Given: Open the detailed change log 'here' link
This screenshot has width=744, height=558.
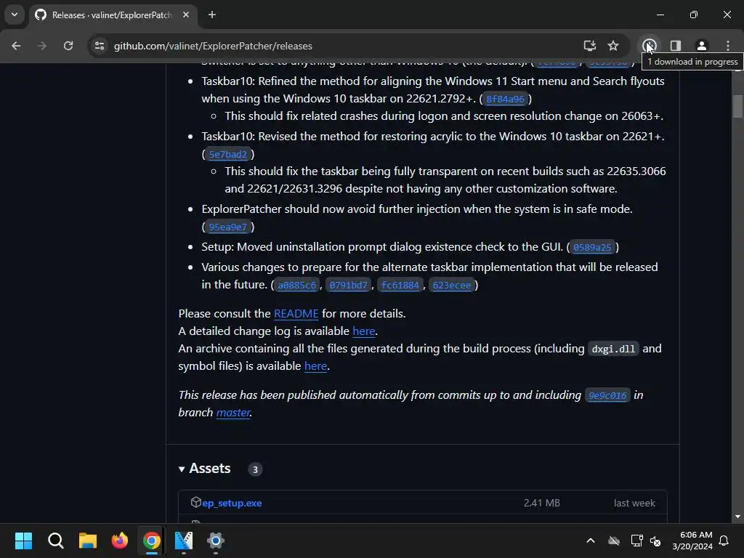Looking at the screenshot, I should point(364,331).
